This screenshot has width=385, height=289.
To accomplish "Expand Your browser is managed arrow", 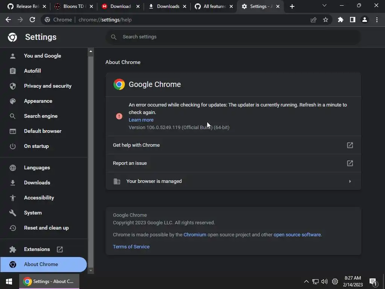I will 350,181.
